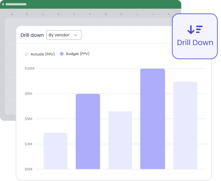
Task: Click the $8M axis label
Action: click(29, 93)
